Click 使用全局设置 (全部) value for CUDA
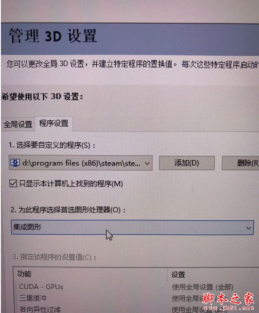This screenshot has height=313, width=259. tap(203, 287)
